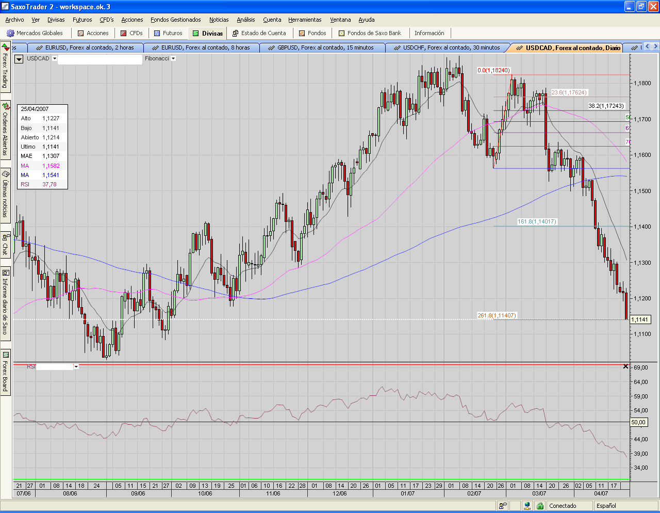
Task: Open the Archivo menu
Action: (14, 20)
